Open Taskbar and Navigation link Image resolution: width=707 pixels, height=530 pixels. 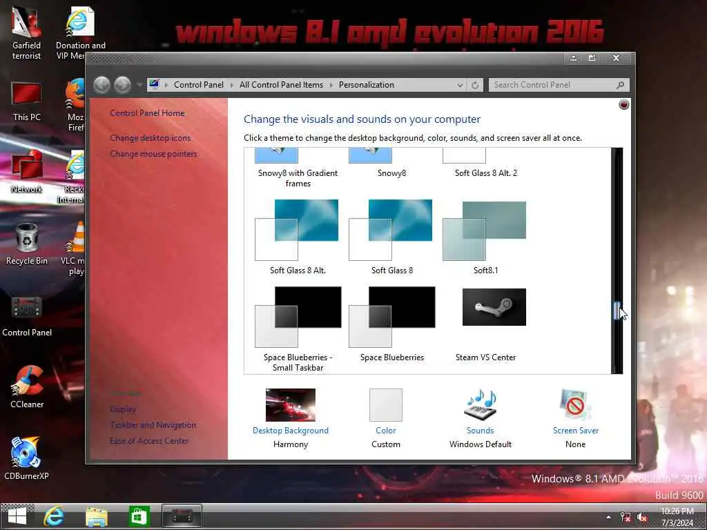[x=153, y=425]
